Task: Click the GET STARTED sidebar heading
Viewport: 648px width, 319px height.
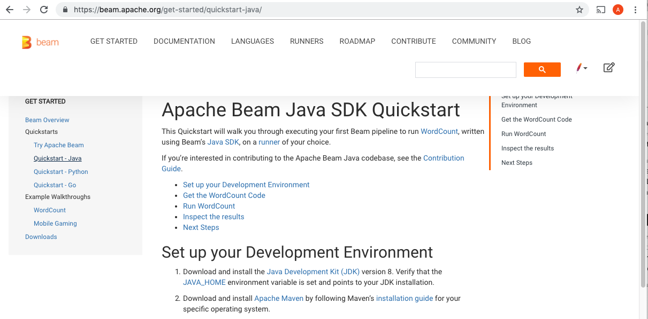Action: [x=45, y=101]
